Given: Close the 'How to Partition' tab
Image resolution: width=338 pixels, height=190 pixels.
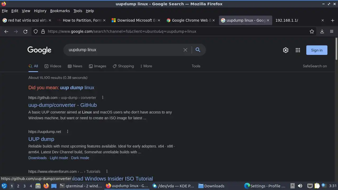Looking at the screenshot, I should coord(104,20).
